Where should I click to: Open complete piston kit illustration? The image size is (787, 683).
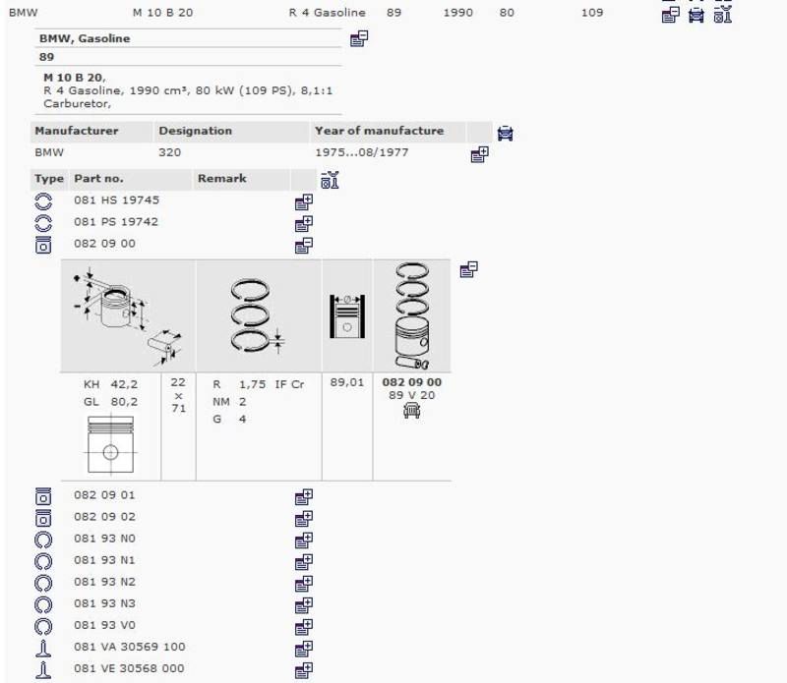click(x=412, y=315)
